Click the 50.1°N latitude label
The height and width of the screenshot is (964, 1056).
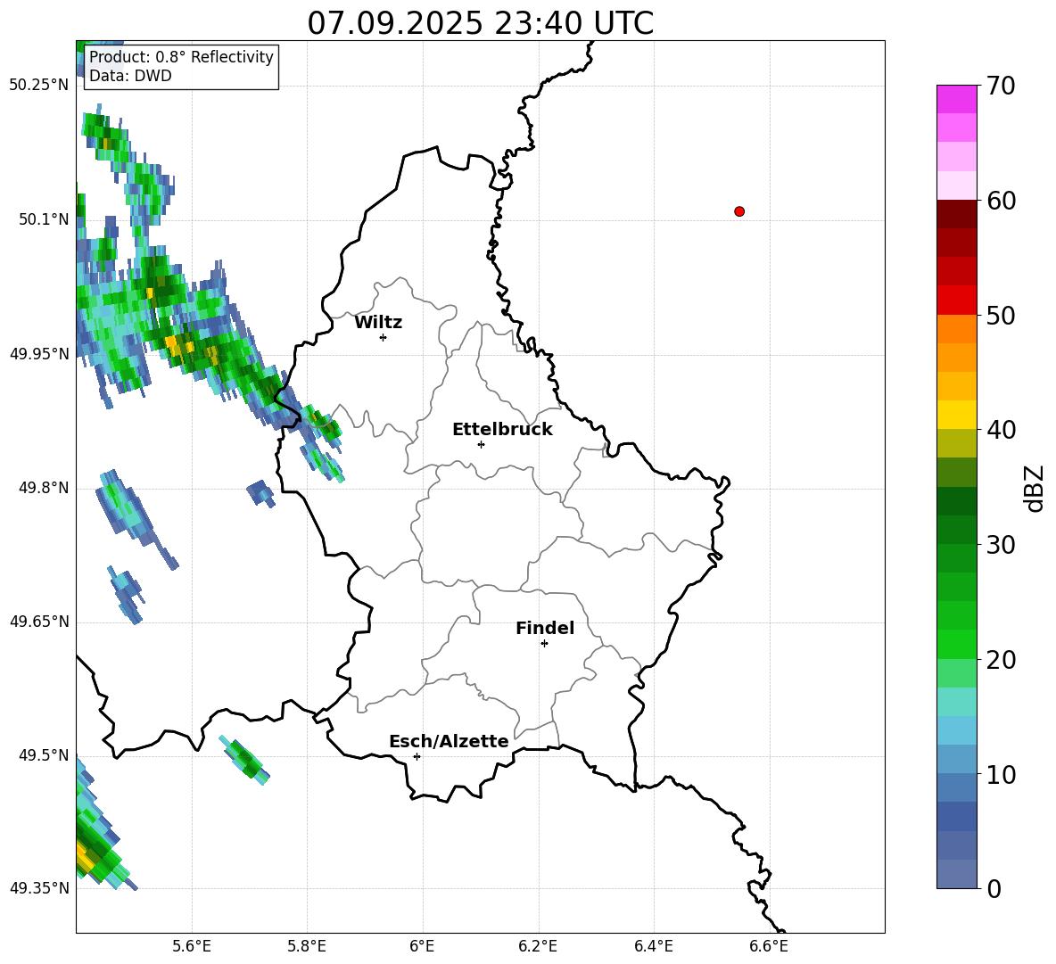[44, 219]
